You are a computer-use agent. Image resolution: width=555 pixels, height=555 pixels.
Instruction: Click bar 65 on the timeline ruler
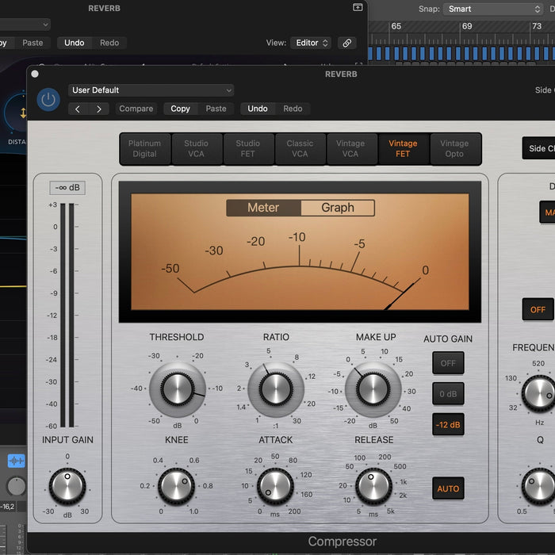pos(396,26)
